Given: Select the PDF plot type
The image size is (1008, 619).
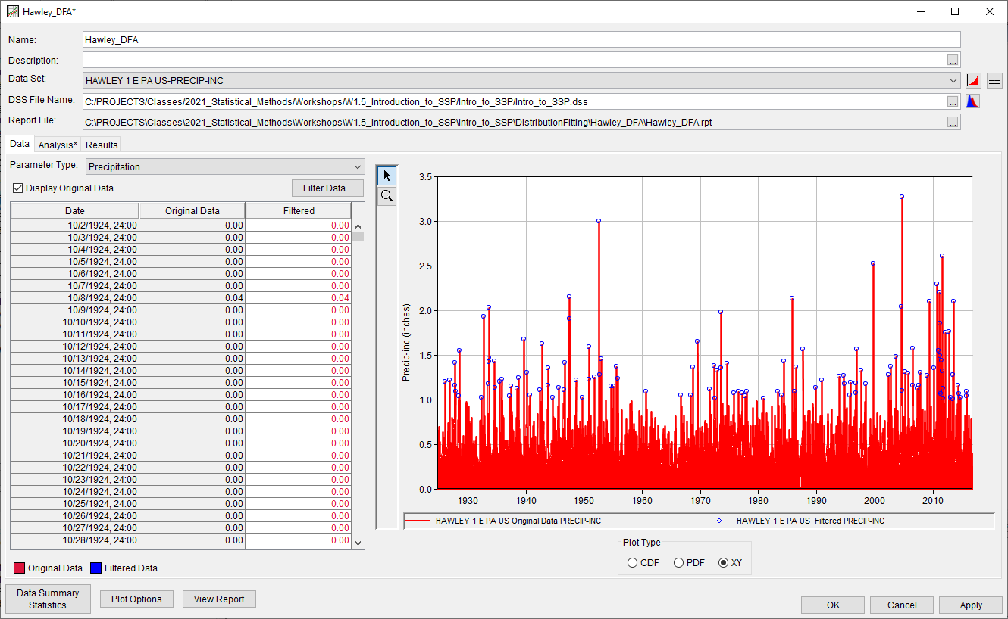Looking at the screenshot, I should (677, 563).
